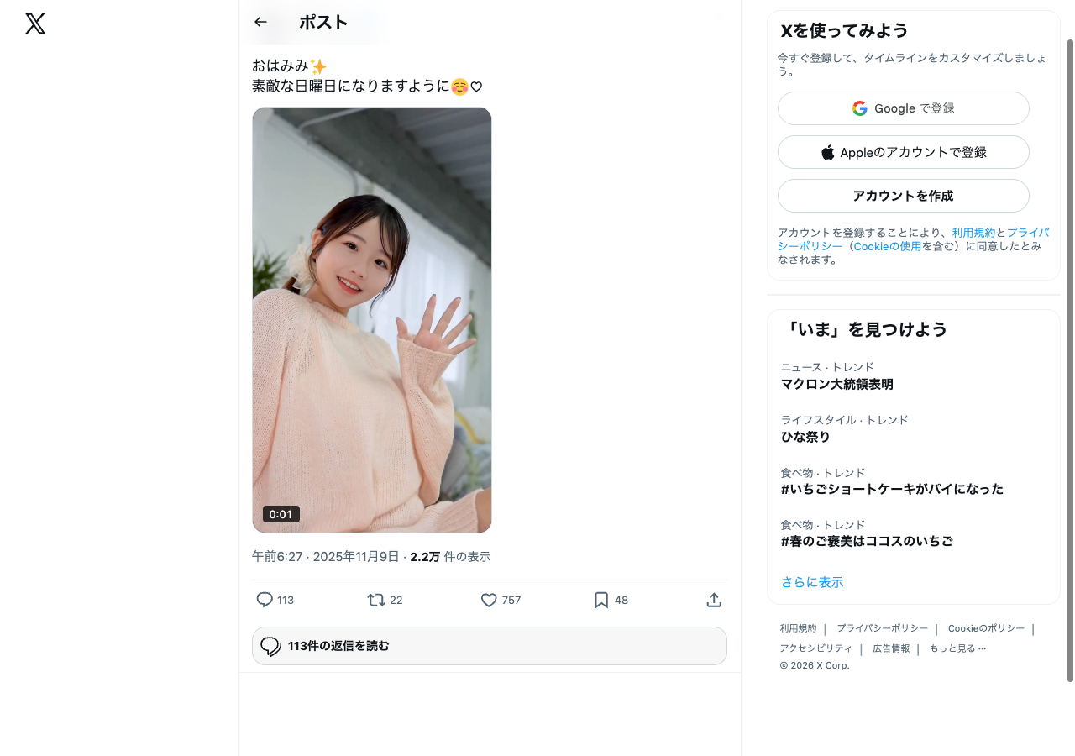Expand footer もっと見る options

click(x=957, y=648)
